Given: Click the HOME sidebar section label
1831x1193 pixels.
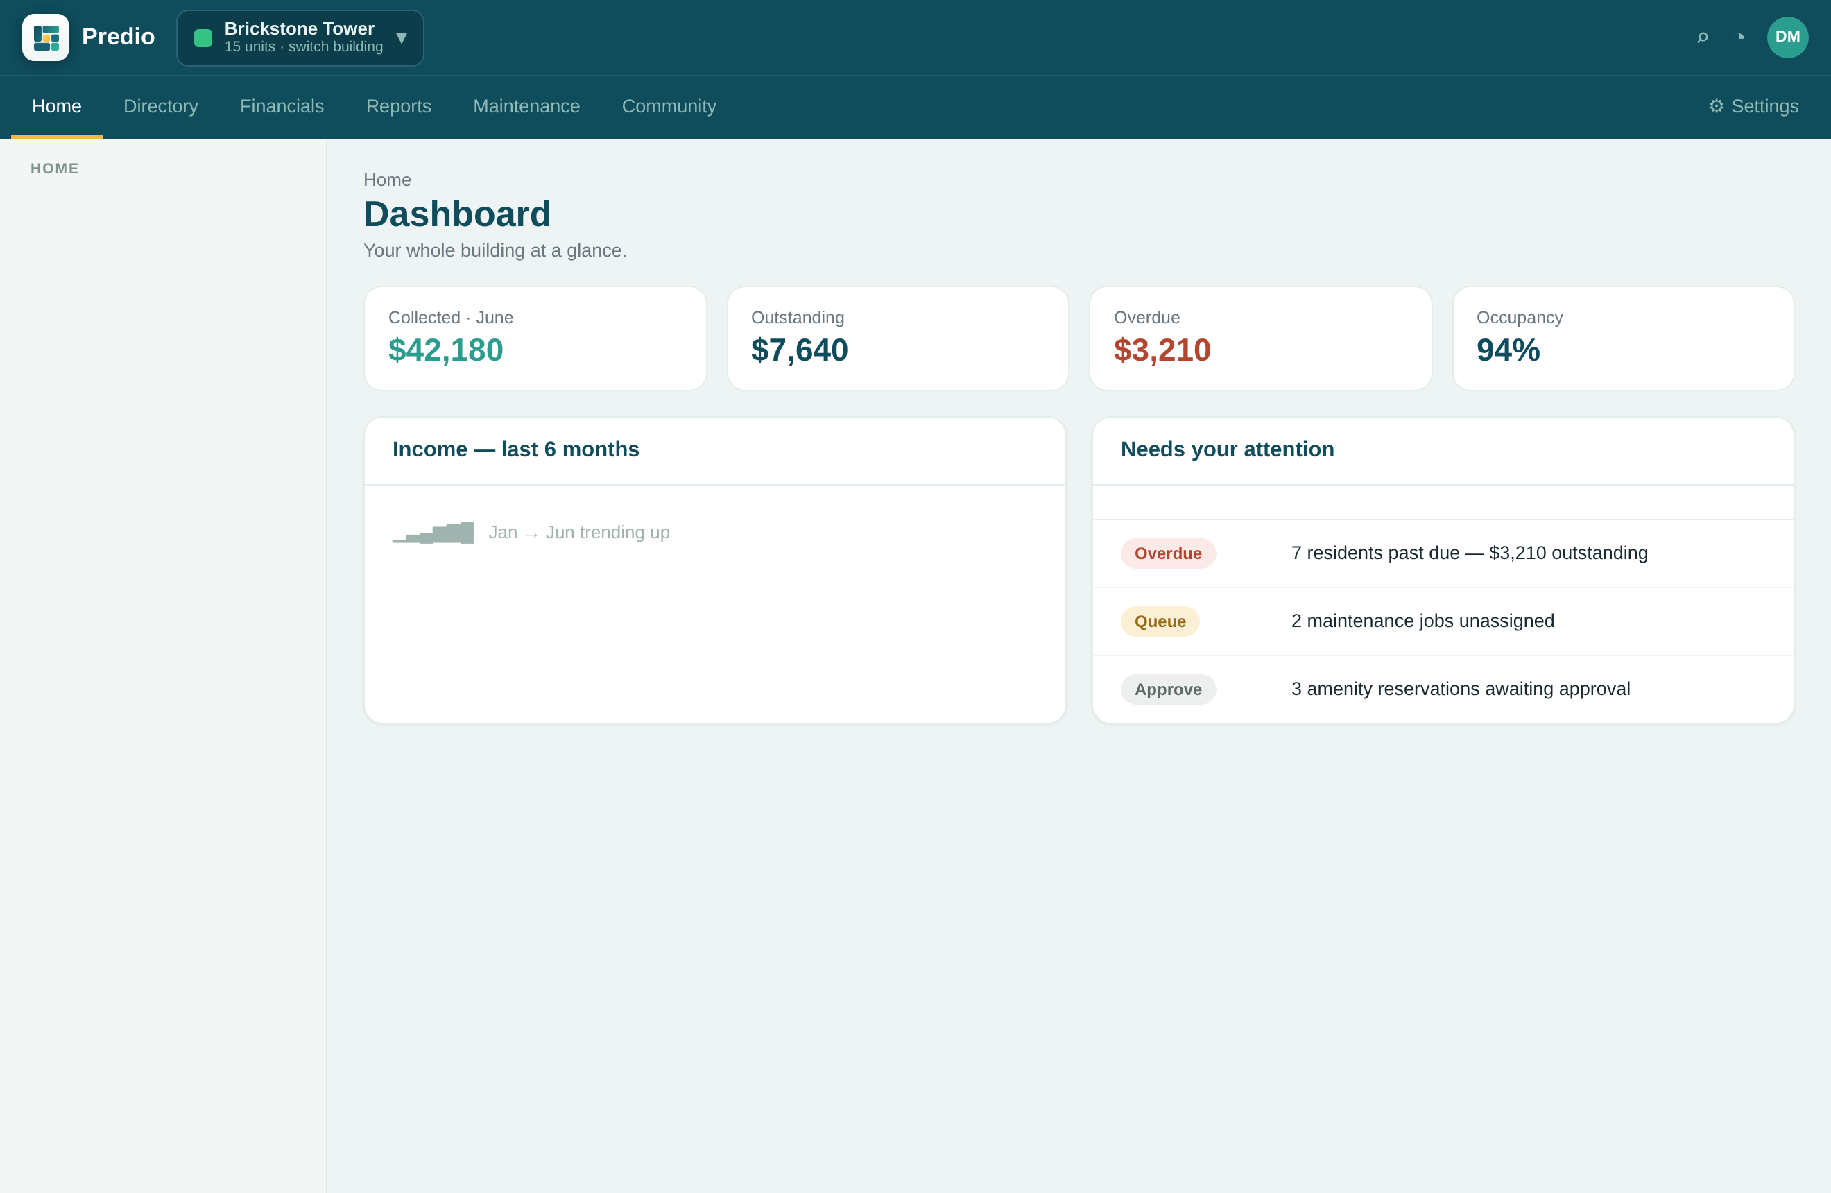Looking at the screenshot, I should pos(55,169).
